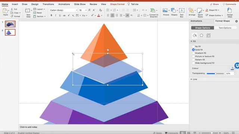239x134 pixels.
Task: Clear all formatting icon
Action: 100,10
